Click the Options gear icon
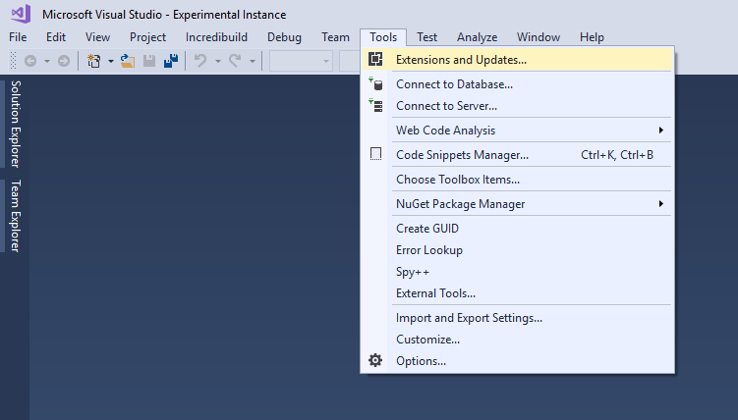 pos(375,360)
